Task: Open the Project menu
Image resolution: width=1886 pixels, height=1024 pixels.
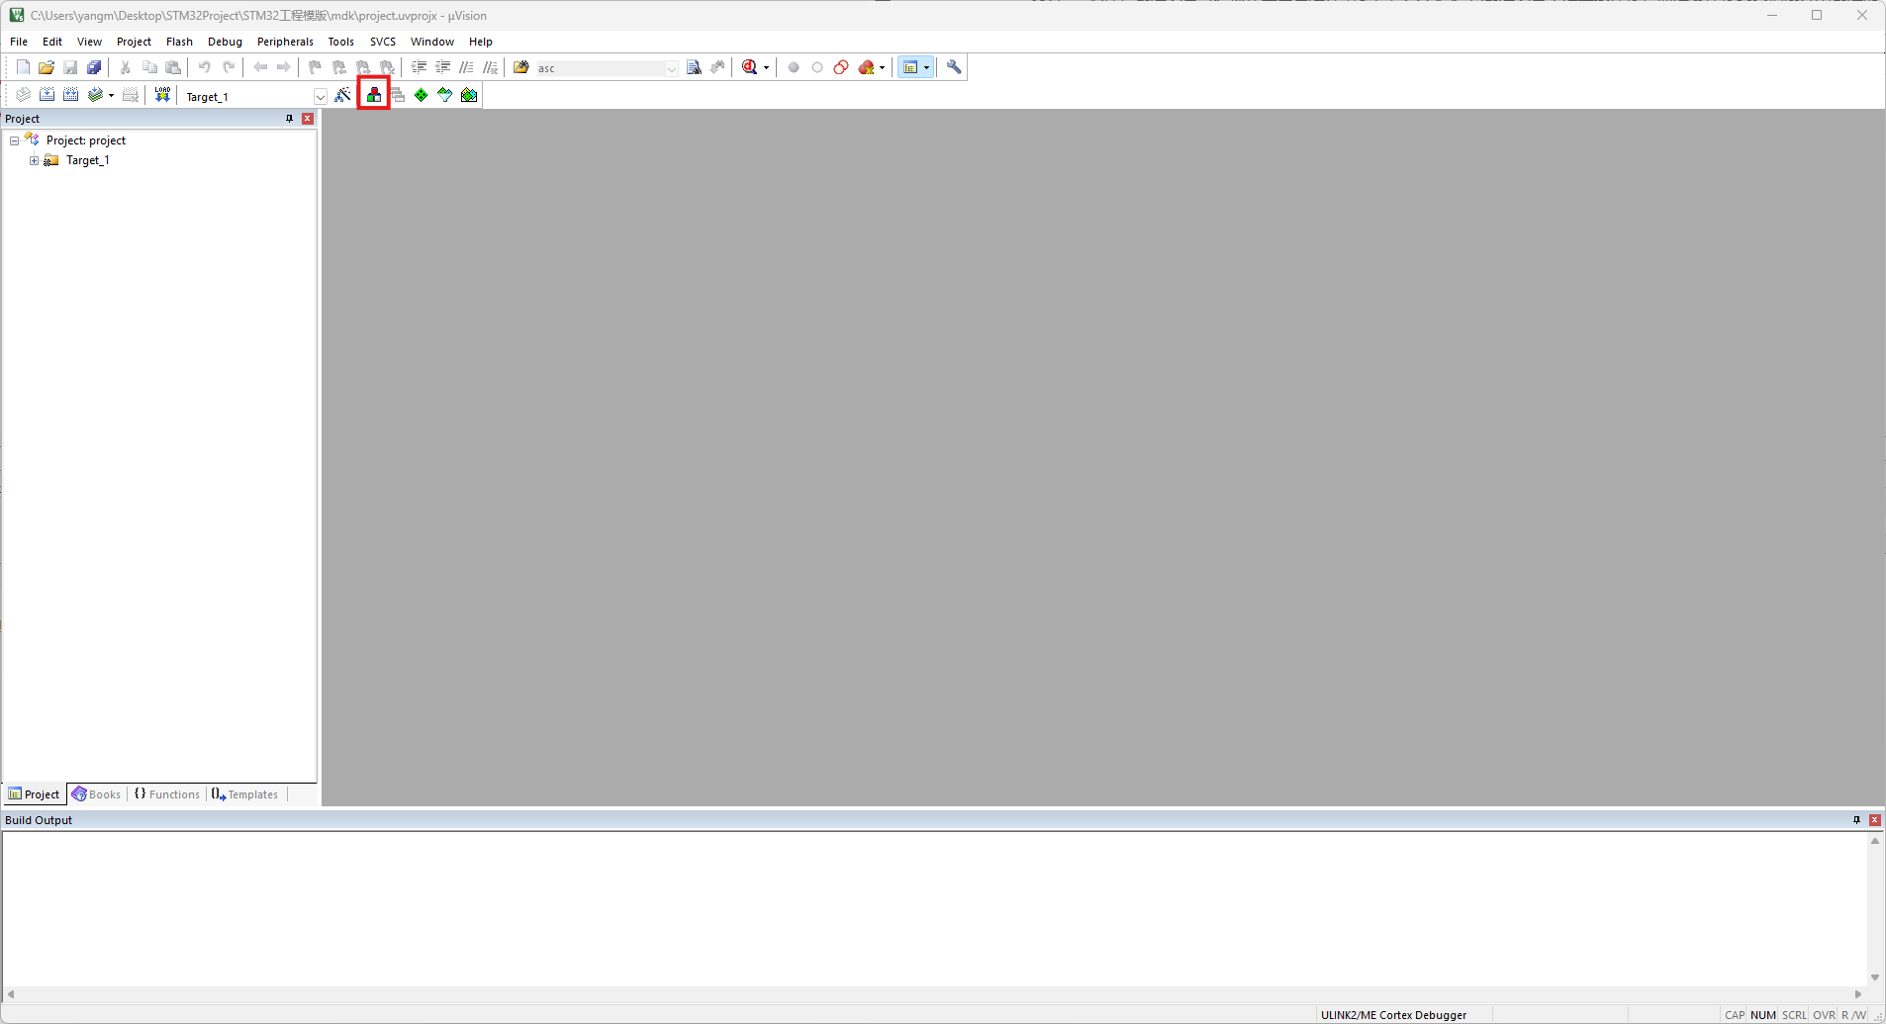Action: [134, 42]
